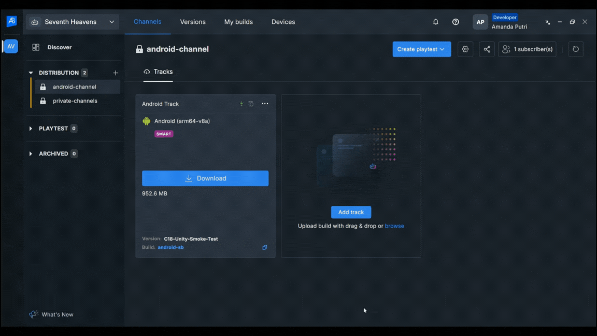Viewport: 597px width, 336px height.
Task: Click the blue Download button
Action: point(205,178)
